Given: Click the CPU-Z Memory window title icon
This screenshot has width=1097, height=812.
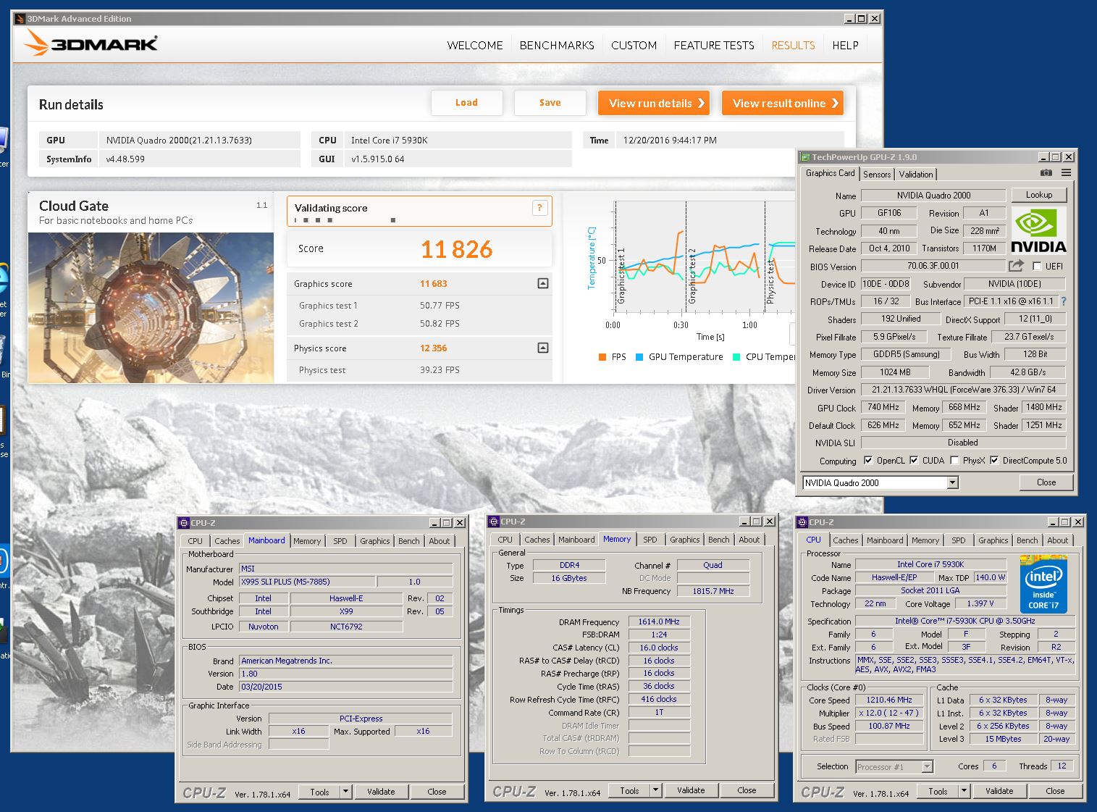Looking at the screenshot, I should coord(494,522).
